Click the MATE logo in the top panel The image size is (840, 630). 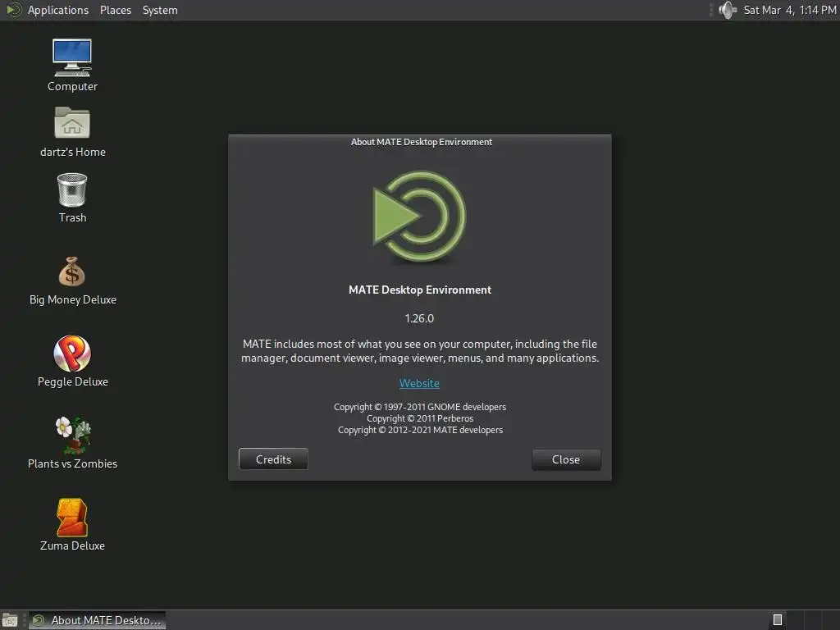click(x=13, y=10)
